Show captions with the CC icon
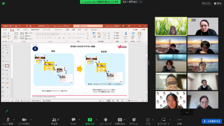 (120, 120)
